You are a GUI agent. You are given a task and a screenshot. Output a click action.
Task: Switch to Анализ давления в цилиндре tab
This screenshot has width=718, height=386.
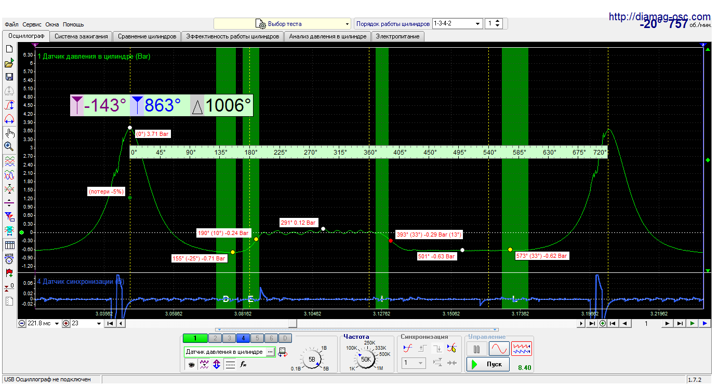328,36
